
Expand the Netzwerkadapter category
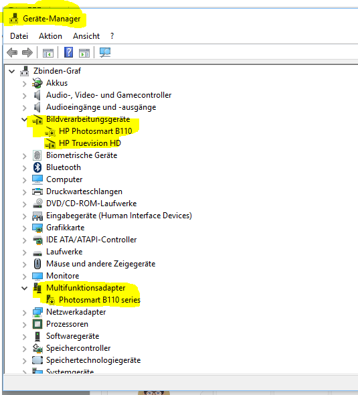(x=24, y=313)
